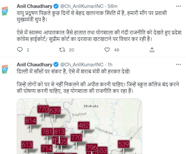Like the first tweet with 49 likes
Image resolution: width=186 pixels, height=154 pixels.
coord(107,50)
